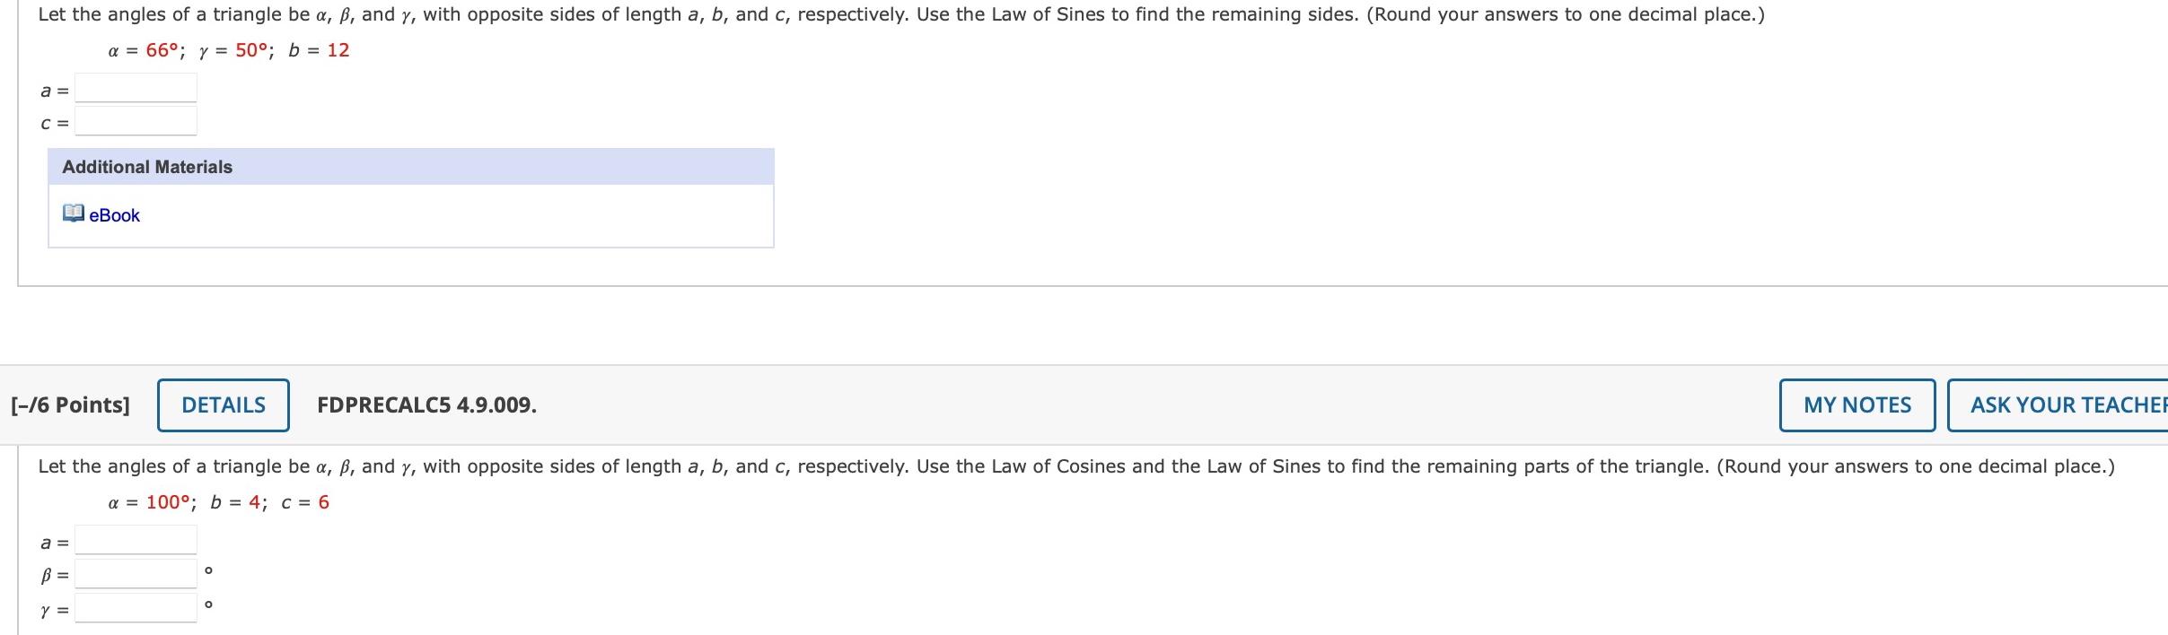This screenshot has height=635, width=2168.
Task: Click the red 100° given value
Action: coord(169,503)
